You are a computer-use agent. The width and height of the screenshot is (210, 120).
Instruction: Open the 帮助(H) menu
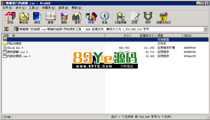[76, 8]
